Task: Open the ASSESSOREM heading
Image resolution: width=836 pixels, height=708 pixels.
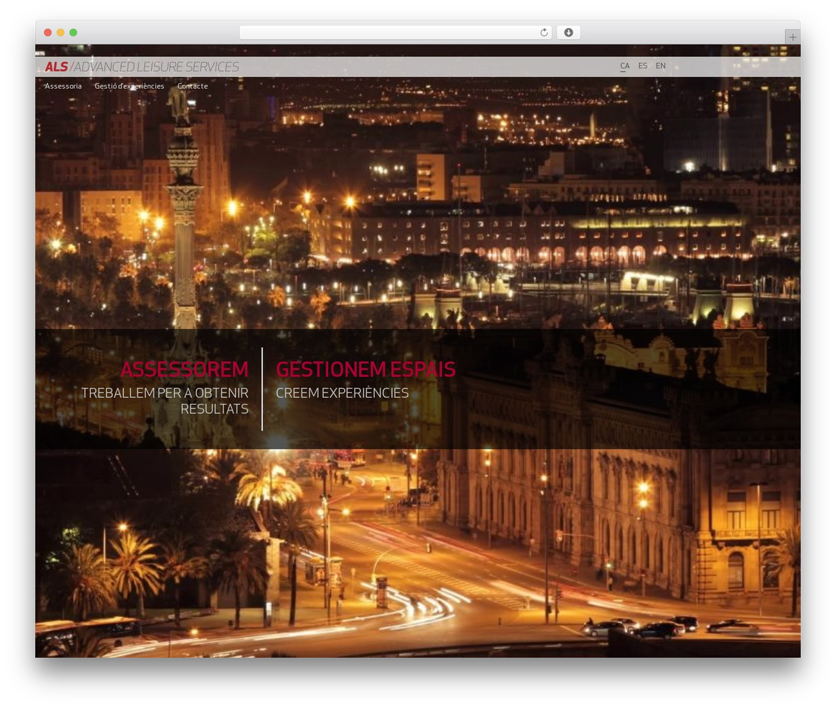Action: point(184,369)
